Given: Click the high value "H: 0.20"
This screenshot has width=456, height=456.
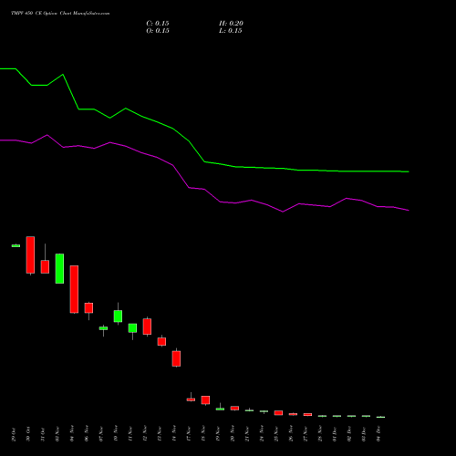Looking at the screenshot, I should tap(231, 24).
